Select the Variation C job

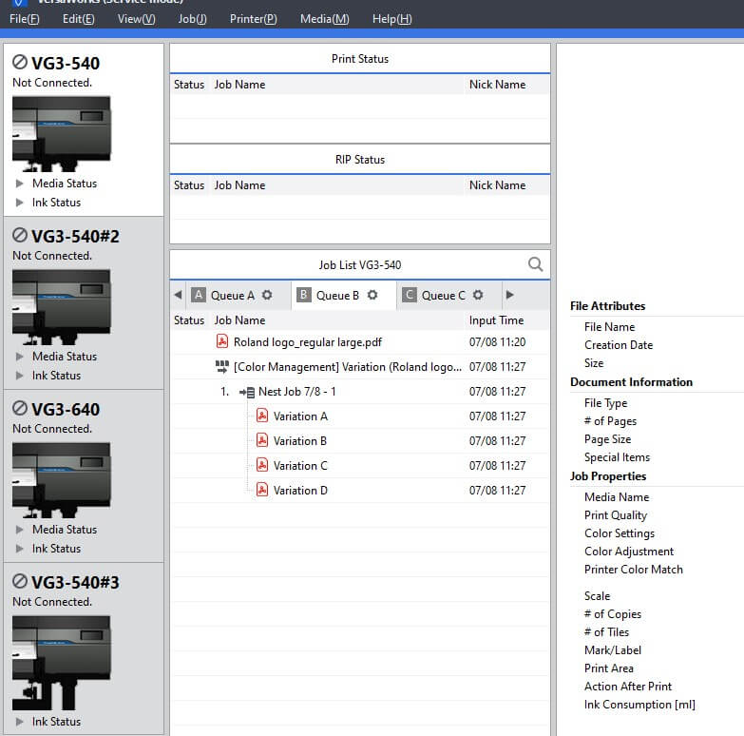(x=360, y=465)
